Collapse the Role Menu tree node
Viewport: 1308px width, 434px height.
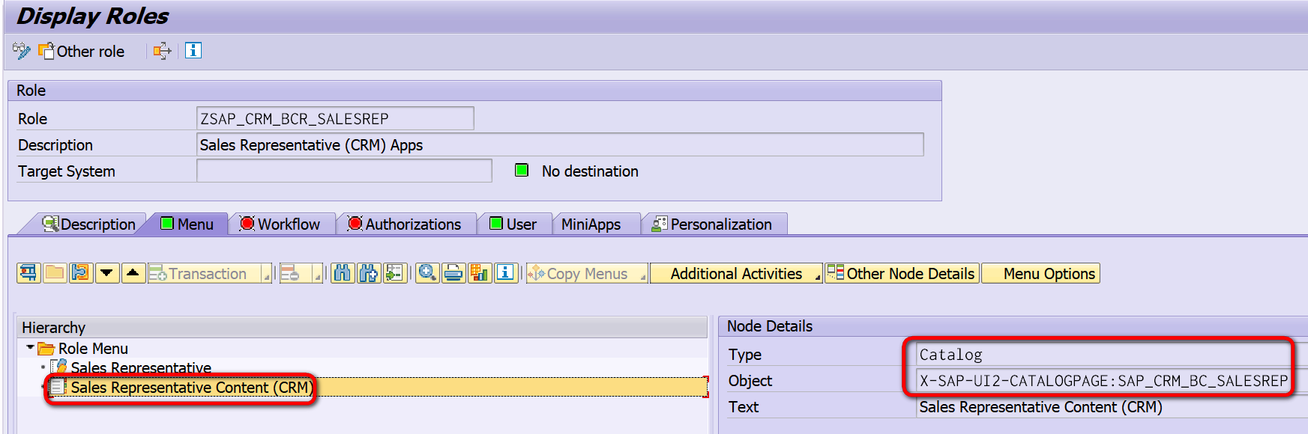[30, 348]
